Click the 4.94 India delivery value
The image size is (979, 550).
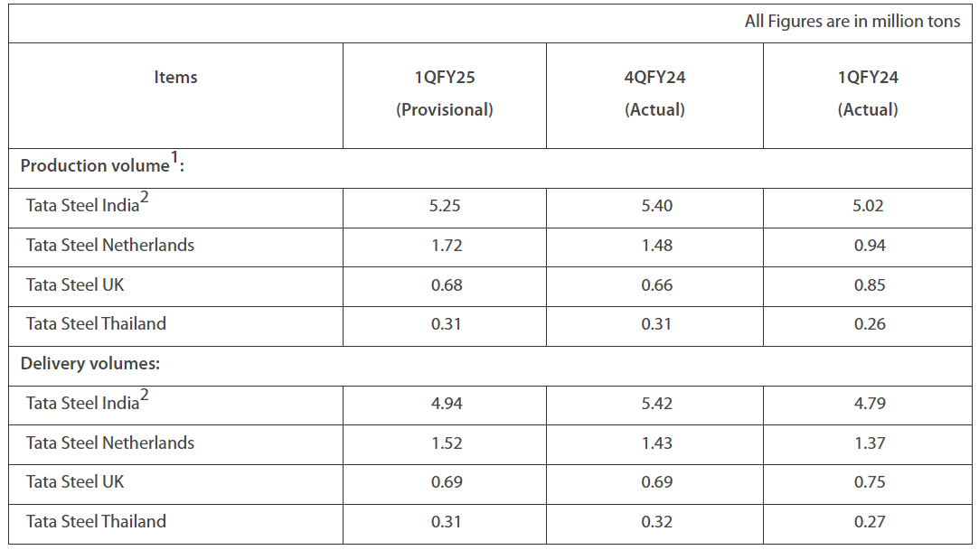click(447, 404)
